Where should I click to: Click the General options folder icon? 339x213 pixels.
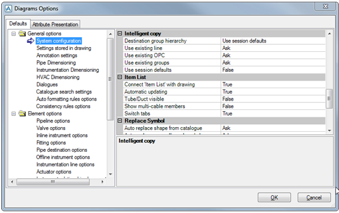(22, 34)
